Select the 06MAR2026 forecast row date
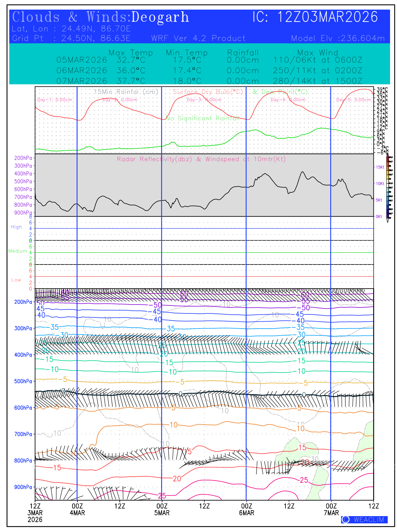 click(82, 70)
